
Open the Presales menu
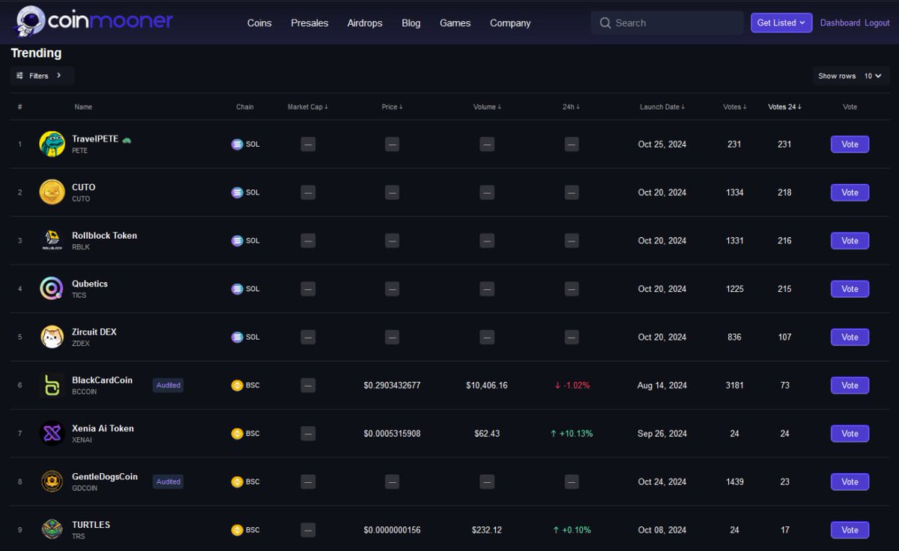[x=309, y=23]
